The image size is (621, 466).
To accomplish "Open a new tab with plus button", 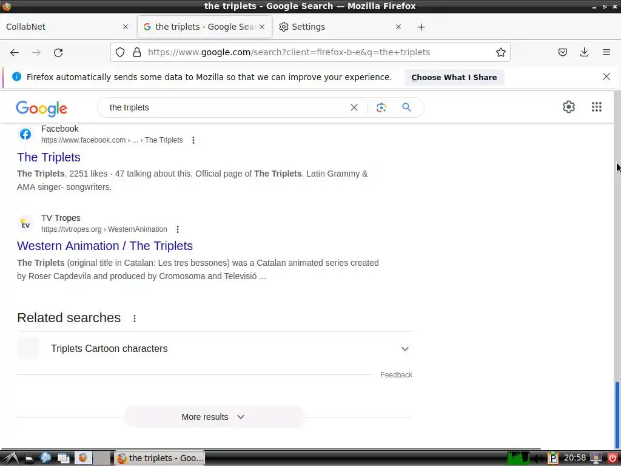I will coord(421,27).
